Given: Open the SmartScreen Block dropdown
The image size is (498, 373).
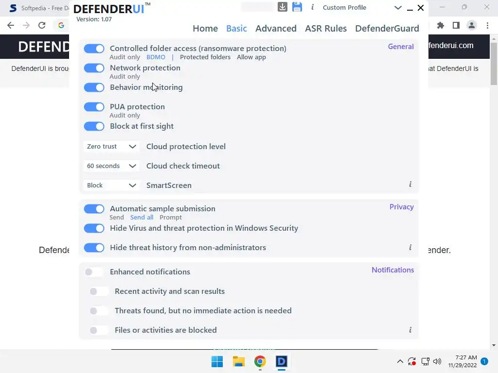Looking at the screenshot, I should point(111,185).
